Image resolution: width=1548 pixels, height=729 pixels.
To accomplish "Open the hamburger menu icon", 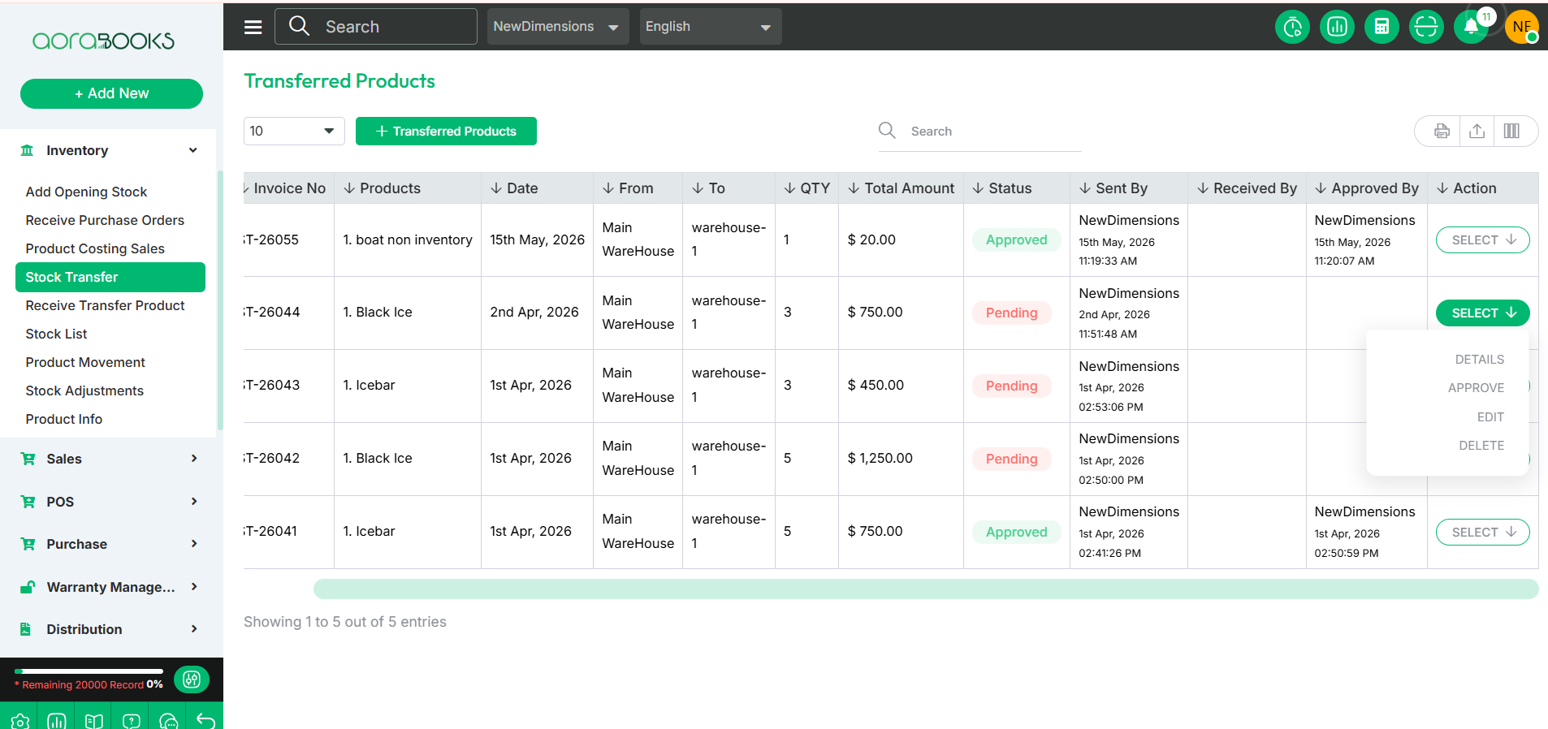I will [x=253, y=27].
